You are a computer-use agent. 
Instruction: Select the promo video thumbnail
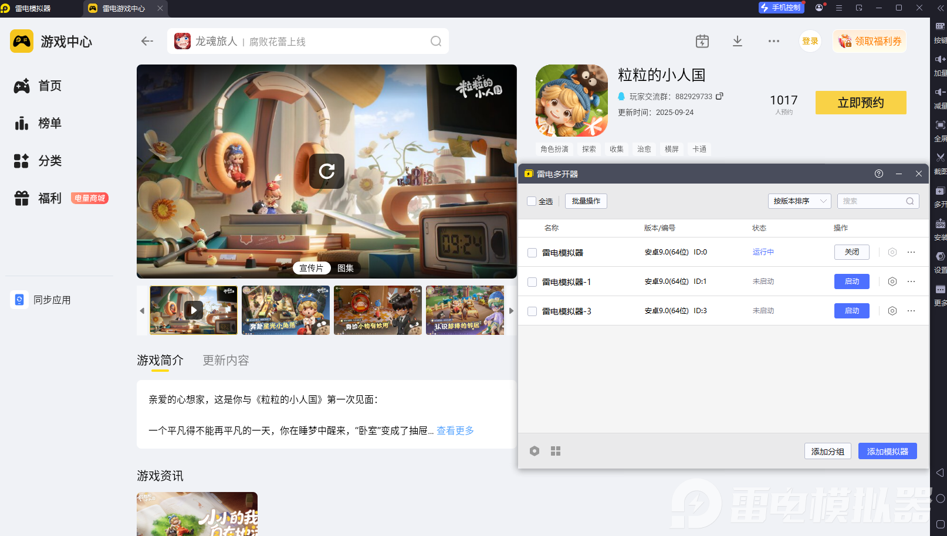(x=194, y=310)
